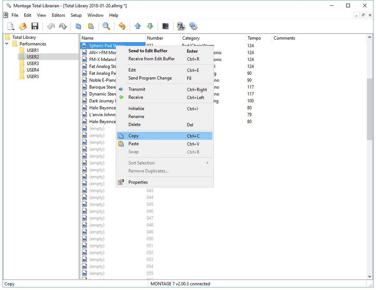Viewport: 376px width, 290px height.
Task: Choose Properties from the context menu
Action: (138, 182)
